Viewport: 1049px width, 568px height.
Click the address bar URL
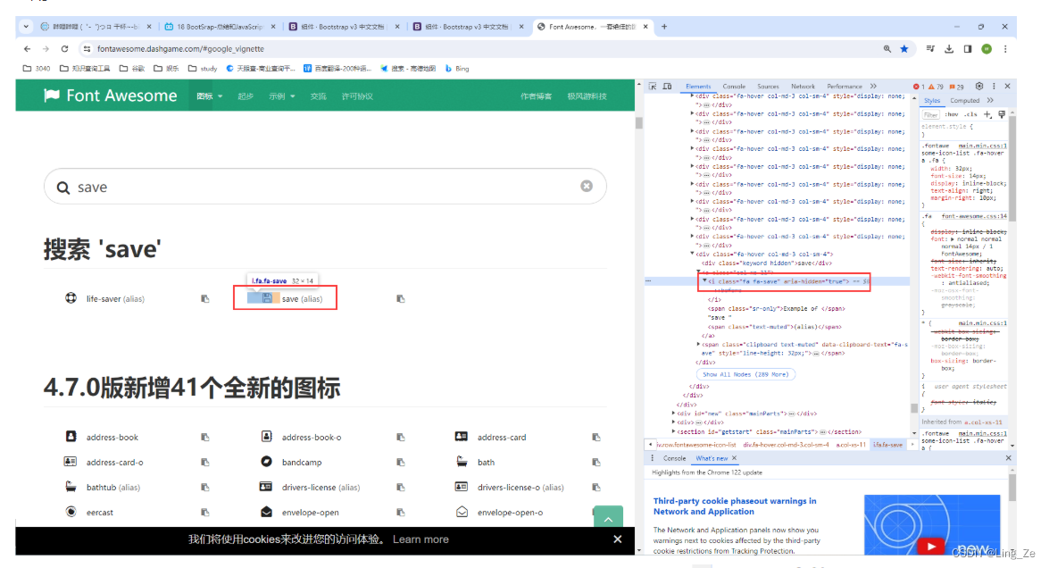[x=180, y=49]
